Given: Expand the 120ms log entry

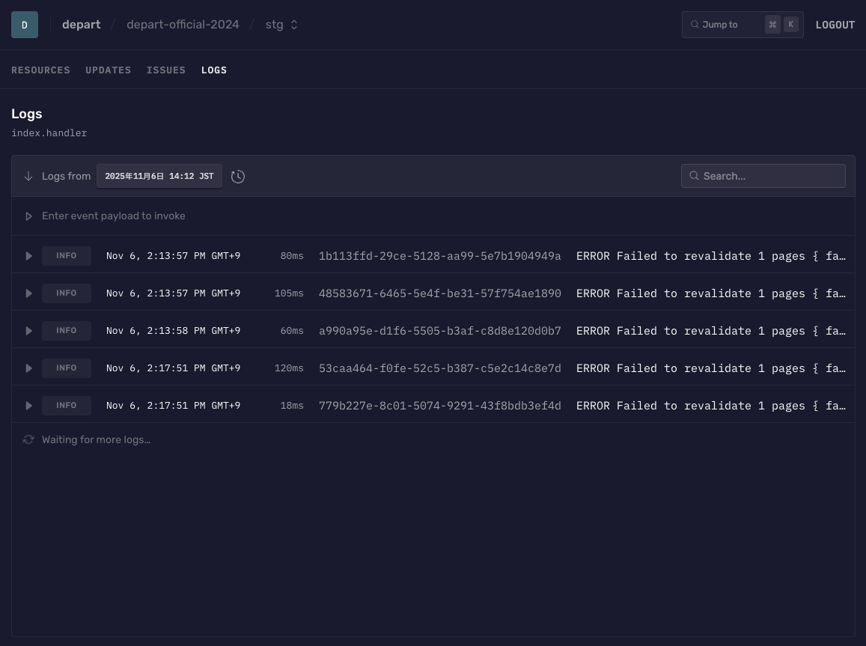Looking at the screenshot, I should pos(28,368).
